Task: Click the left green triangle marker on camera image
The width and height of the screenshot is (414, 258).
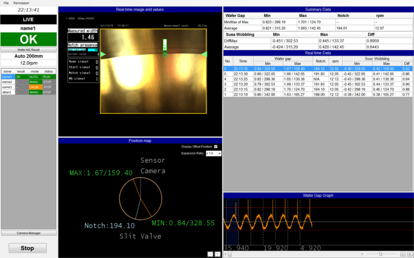Action: 103,54
